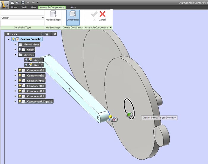Toggle Component4:1 visibility bulb
208x164 pixels.
[20, 80]
